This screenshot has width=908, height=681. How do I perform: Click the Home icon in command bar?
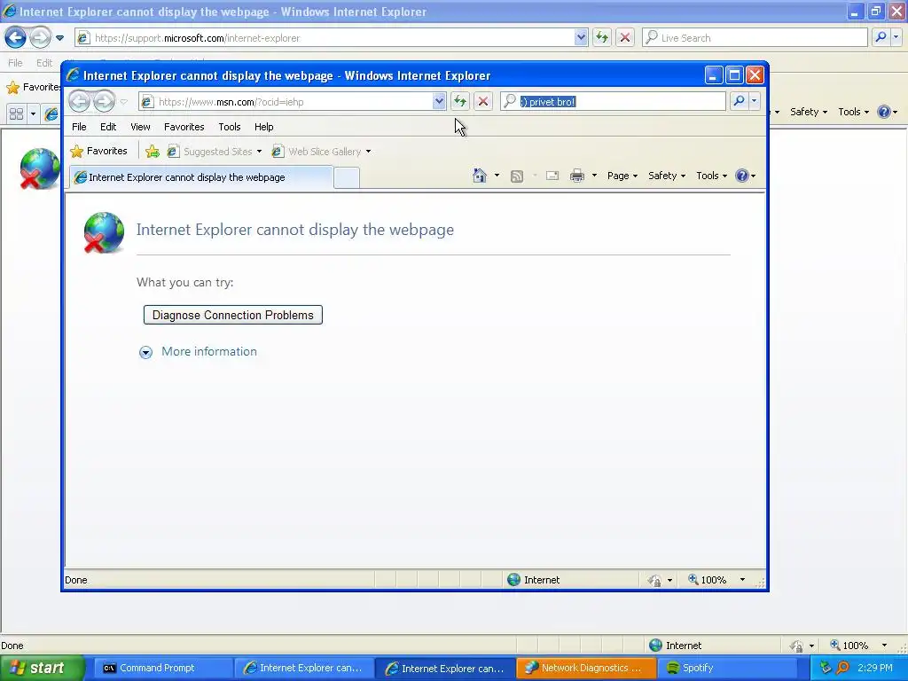point(480,176)
